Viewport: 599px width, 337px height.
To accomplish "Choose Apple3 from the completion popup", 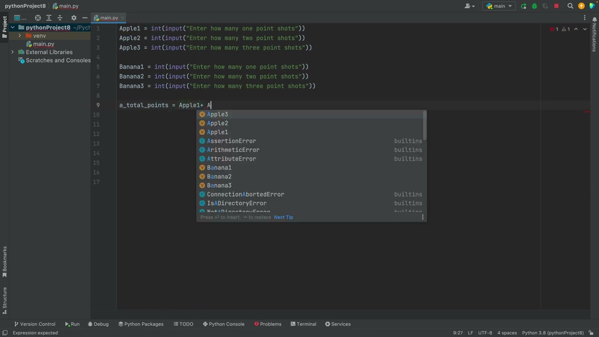I will [311, 114].
